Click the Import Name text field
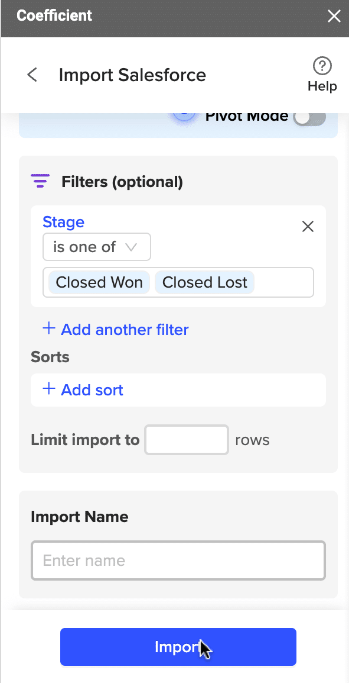The height and width of the screenshot is (683, 349). point(178,560)
